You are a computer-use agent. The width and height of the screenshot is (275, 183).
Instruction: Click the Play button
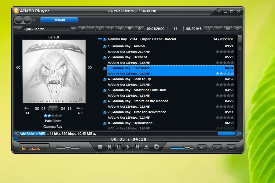point(128,147)
